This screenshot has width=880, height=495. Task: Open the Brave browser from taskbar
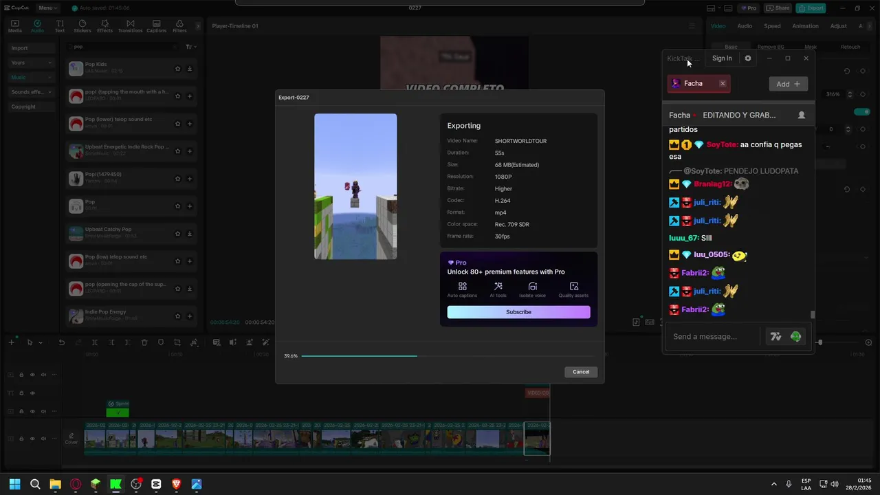click(x=177, y=484)
